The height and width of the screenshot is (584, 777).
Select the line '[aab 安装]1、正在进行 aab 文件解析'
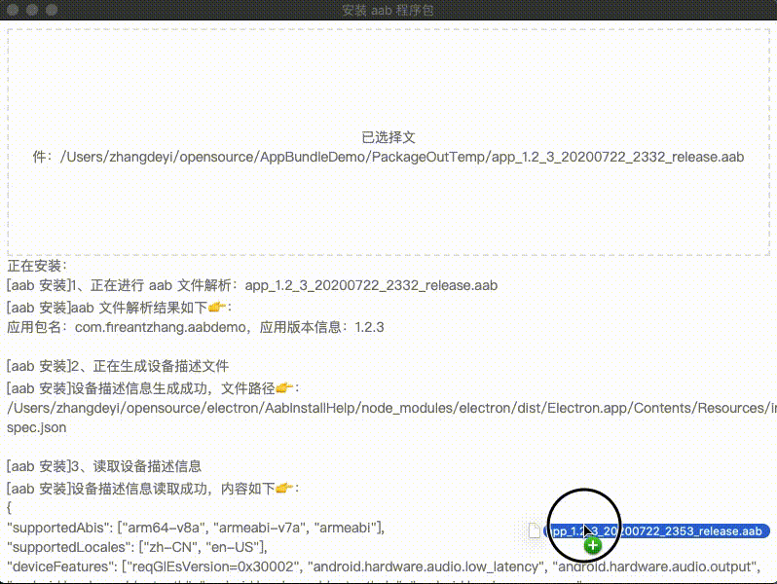(x=252, y=286)
